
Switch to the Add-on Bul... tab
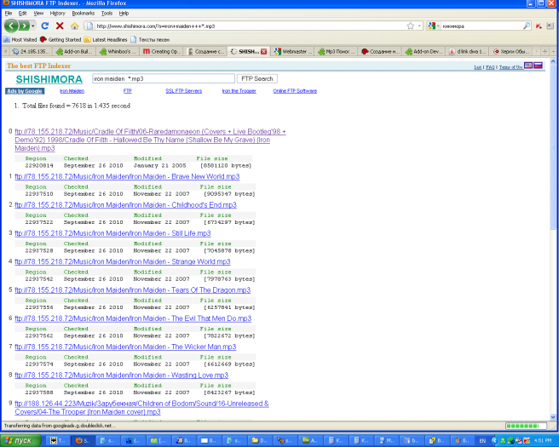coord(75,52)
